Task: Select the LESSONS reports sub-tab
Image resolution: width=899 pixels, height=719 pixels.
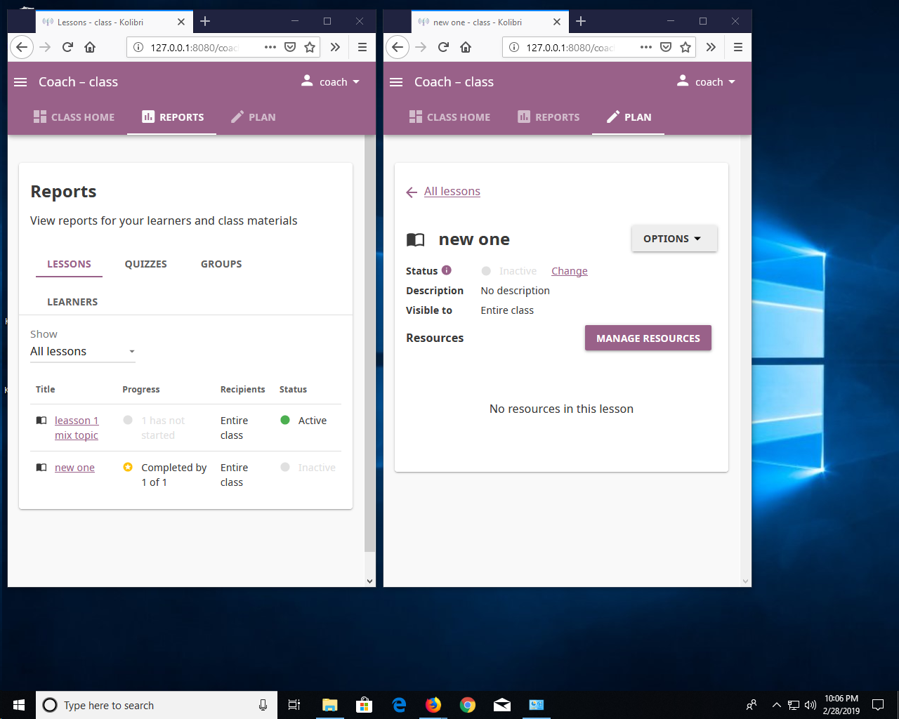Action: pyautogui.click(x=69, y=264)
